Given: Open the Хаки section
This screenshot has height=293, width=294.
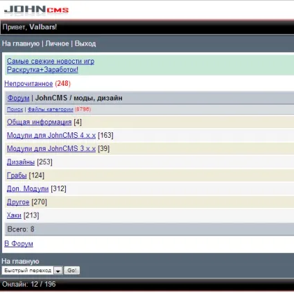Looking at the screenshot, I should point(14,215).
